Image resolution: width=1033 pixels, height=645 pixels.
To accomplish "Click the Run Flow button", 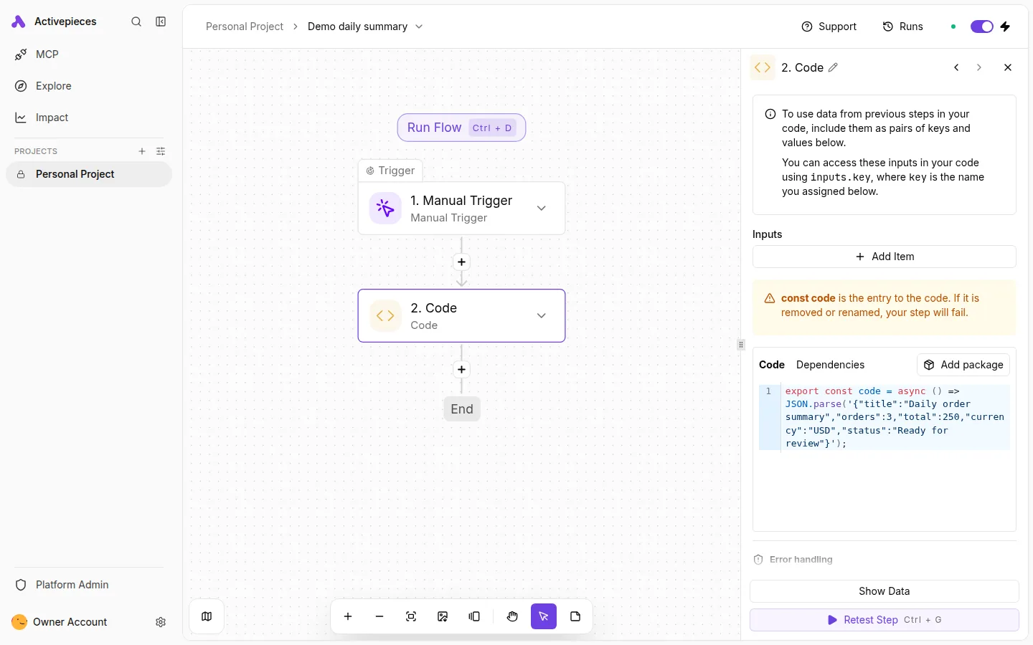I will [x=461, y=128].
